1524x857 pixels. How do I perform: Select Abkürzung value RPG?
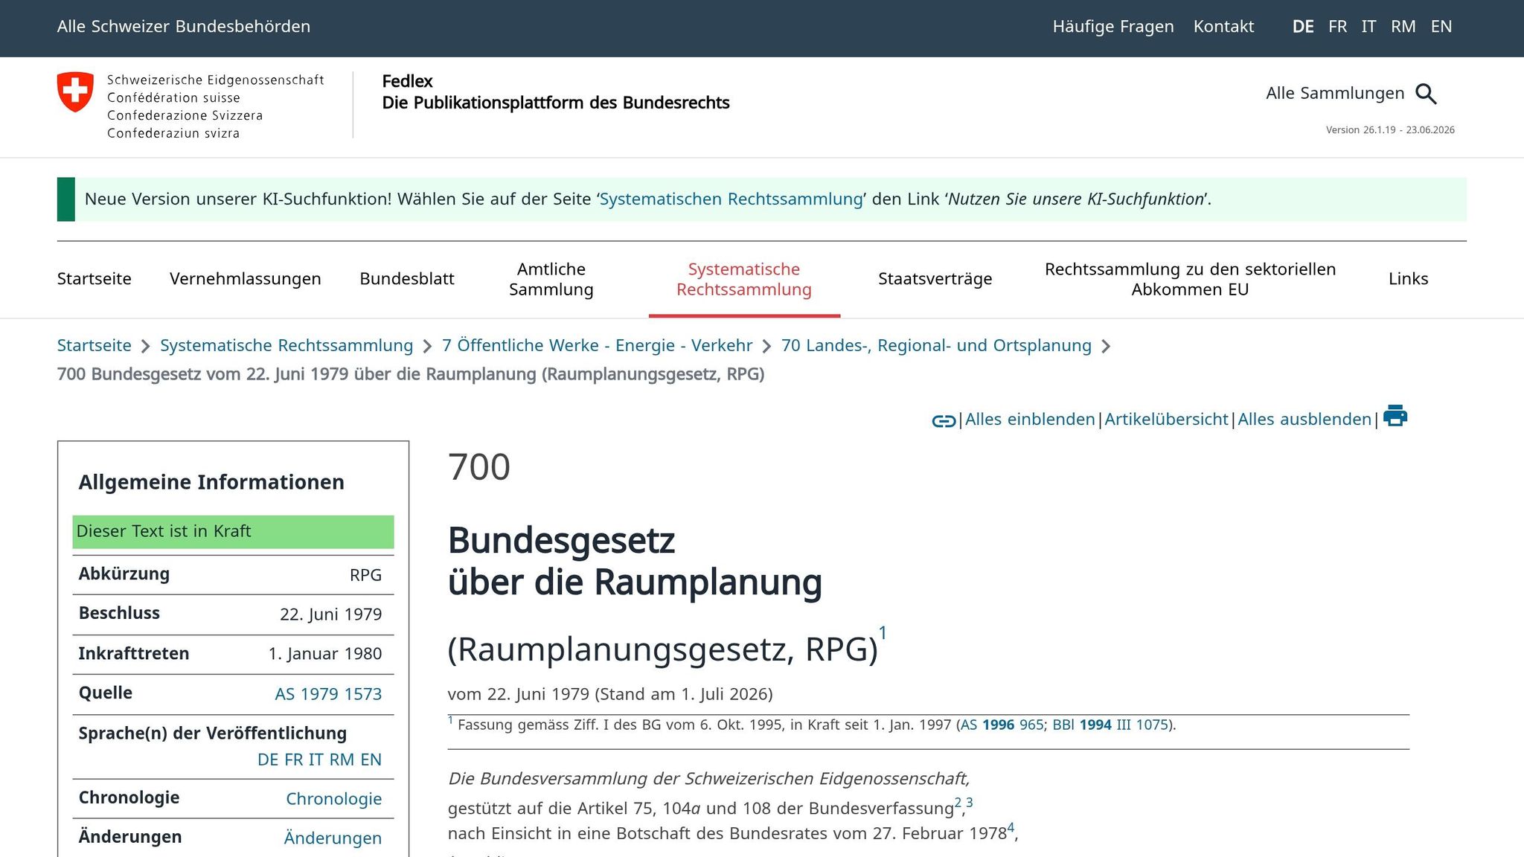[365, 576]
